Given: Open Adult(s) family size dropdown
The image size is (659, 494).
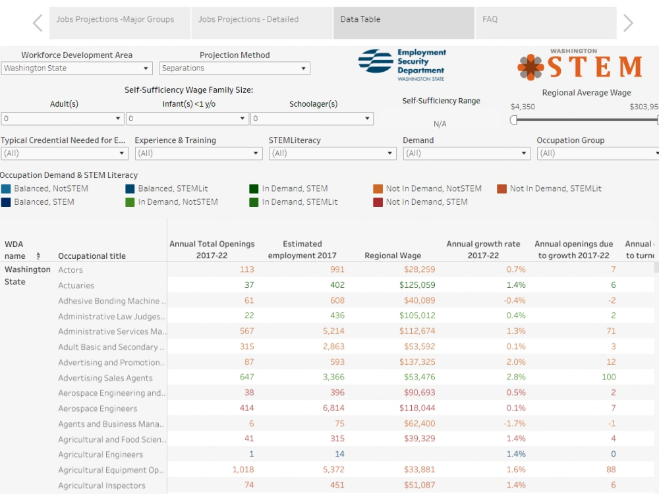Looking at the screenshot, I should coord(62,119).
